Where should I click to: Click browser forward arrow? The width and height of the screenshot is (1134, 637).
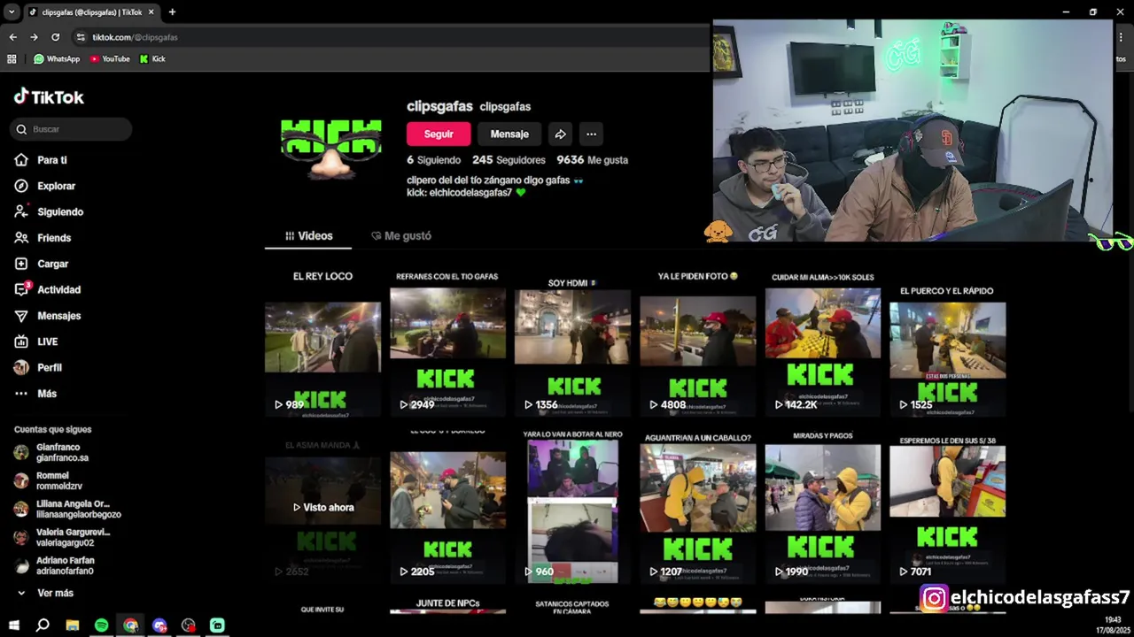(x=34, y=37)
